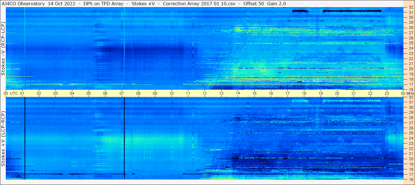Click the UTC label on the time axis
415x185 pixels.
click(14, 93)
